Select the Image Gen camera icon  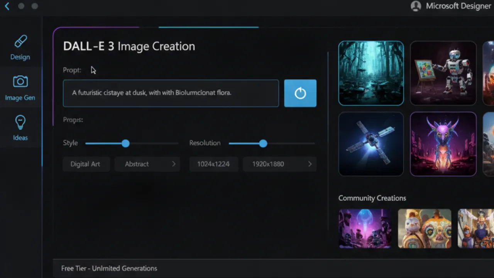coord(20,81)
